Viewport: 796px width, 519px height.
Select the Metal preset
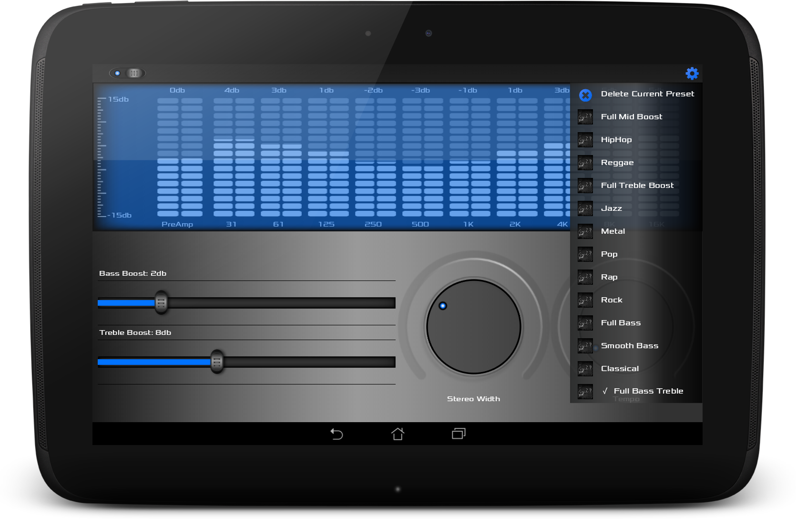click(636, 231)
